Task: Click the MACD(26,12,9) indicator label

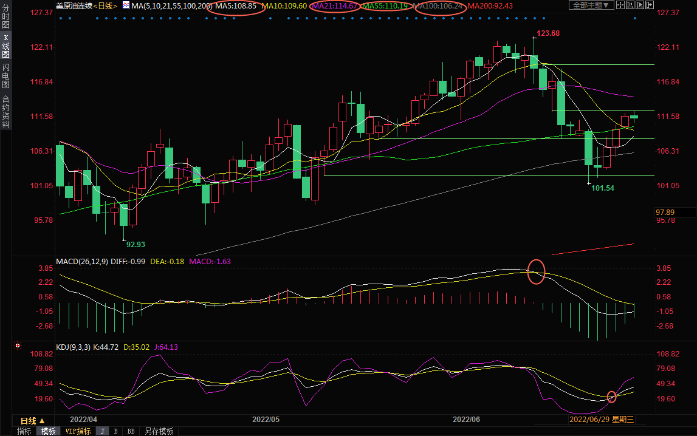Action: [x=82, y=262]
